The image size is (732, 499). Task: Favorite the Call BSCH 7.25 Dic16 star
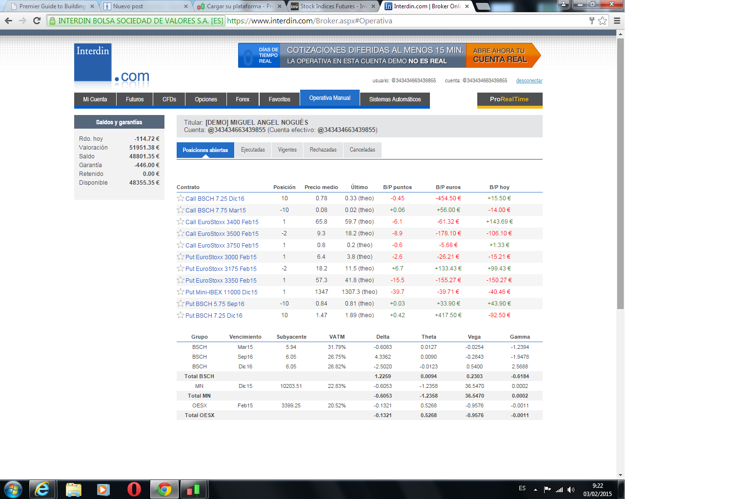coord(181,198)
